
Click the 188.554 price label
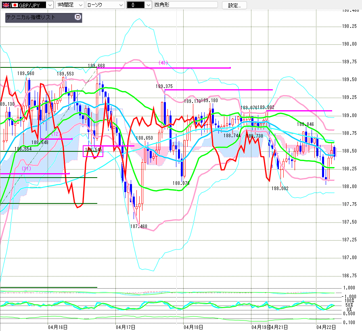(23, 149)
